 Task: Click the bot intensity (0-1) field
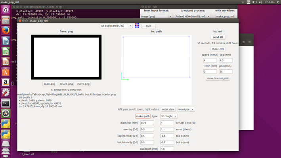[147, 142]
